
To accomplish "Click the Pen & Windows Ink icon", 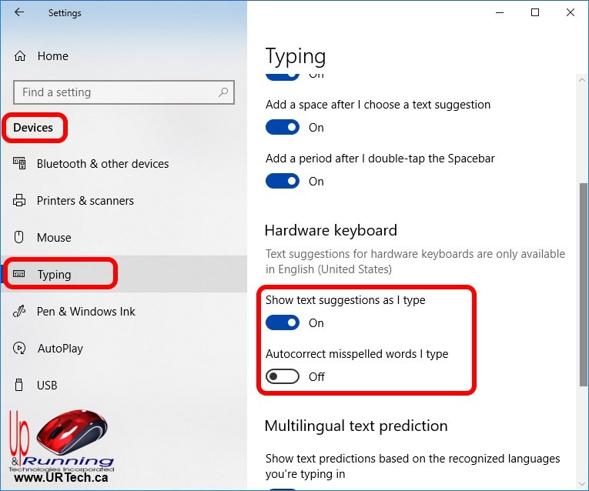I will pyautogui.click(x=20, y=312).
